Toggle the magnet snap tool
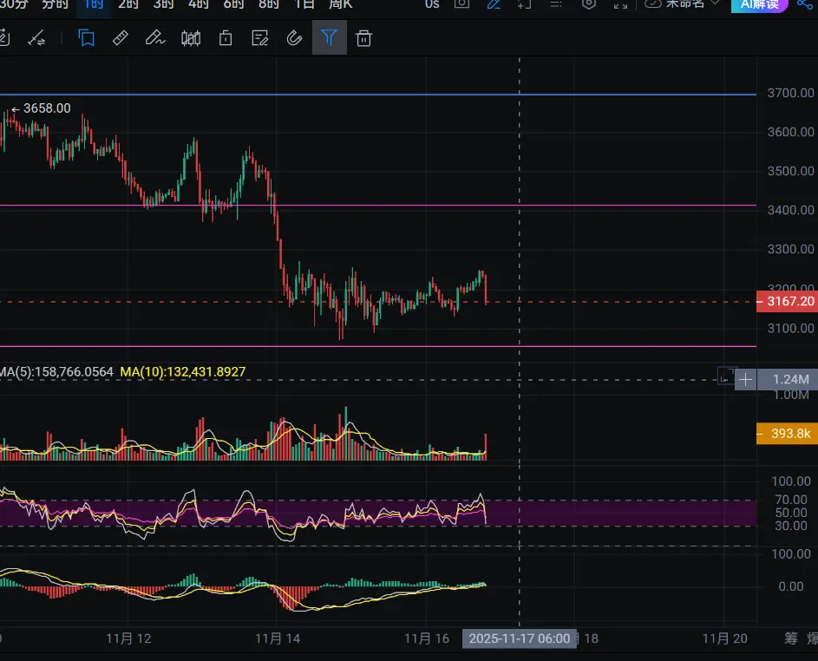 [x=294, y=38]
